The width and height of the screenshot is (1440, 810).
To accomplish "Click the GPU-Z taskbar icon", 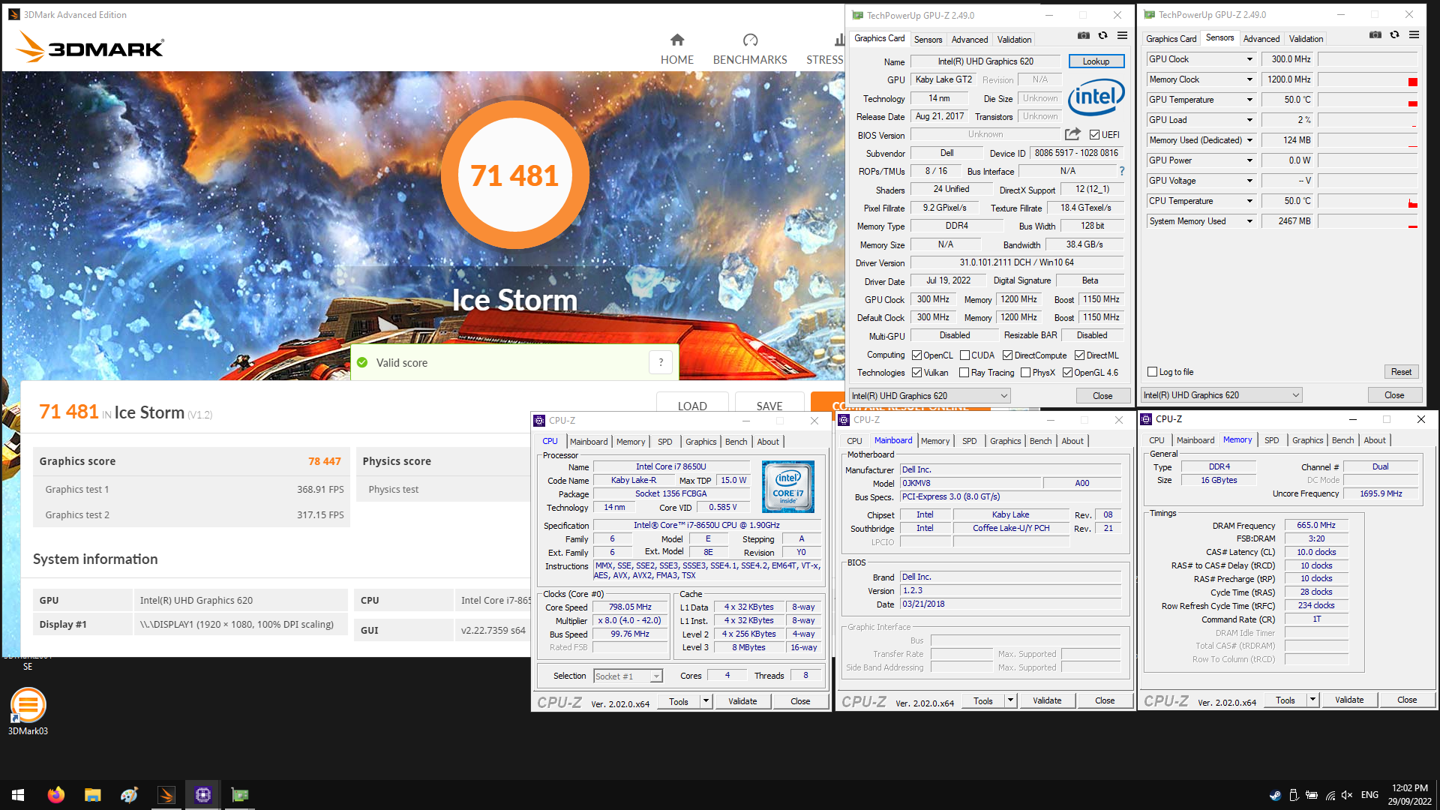I will click(239, 795).
